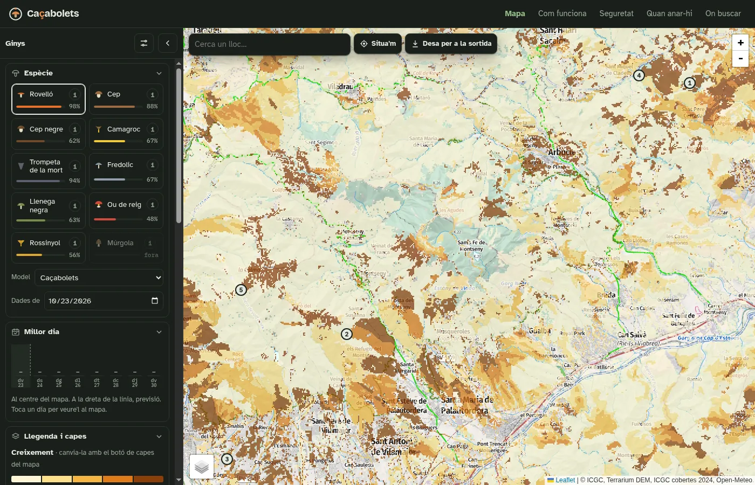
Task: Click the map layers button
Action: point(202,467)
